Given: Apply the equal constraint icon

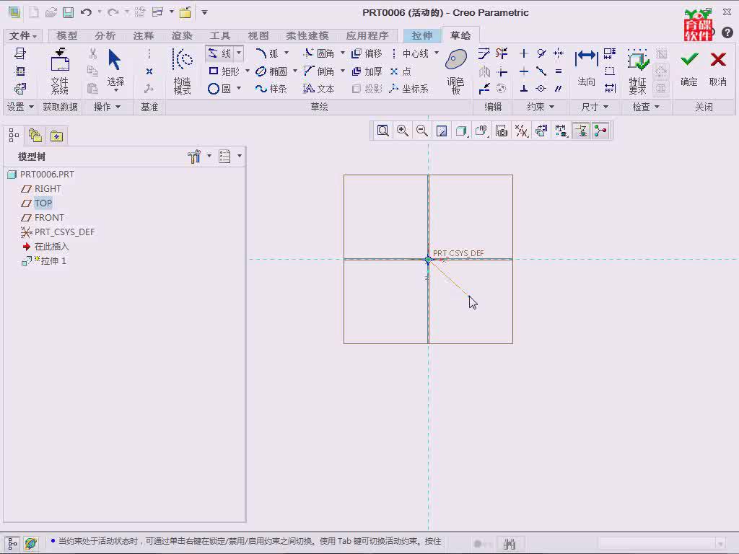Looking at the screenshot, I should (559, 71).
